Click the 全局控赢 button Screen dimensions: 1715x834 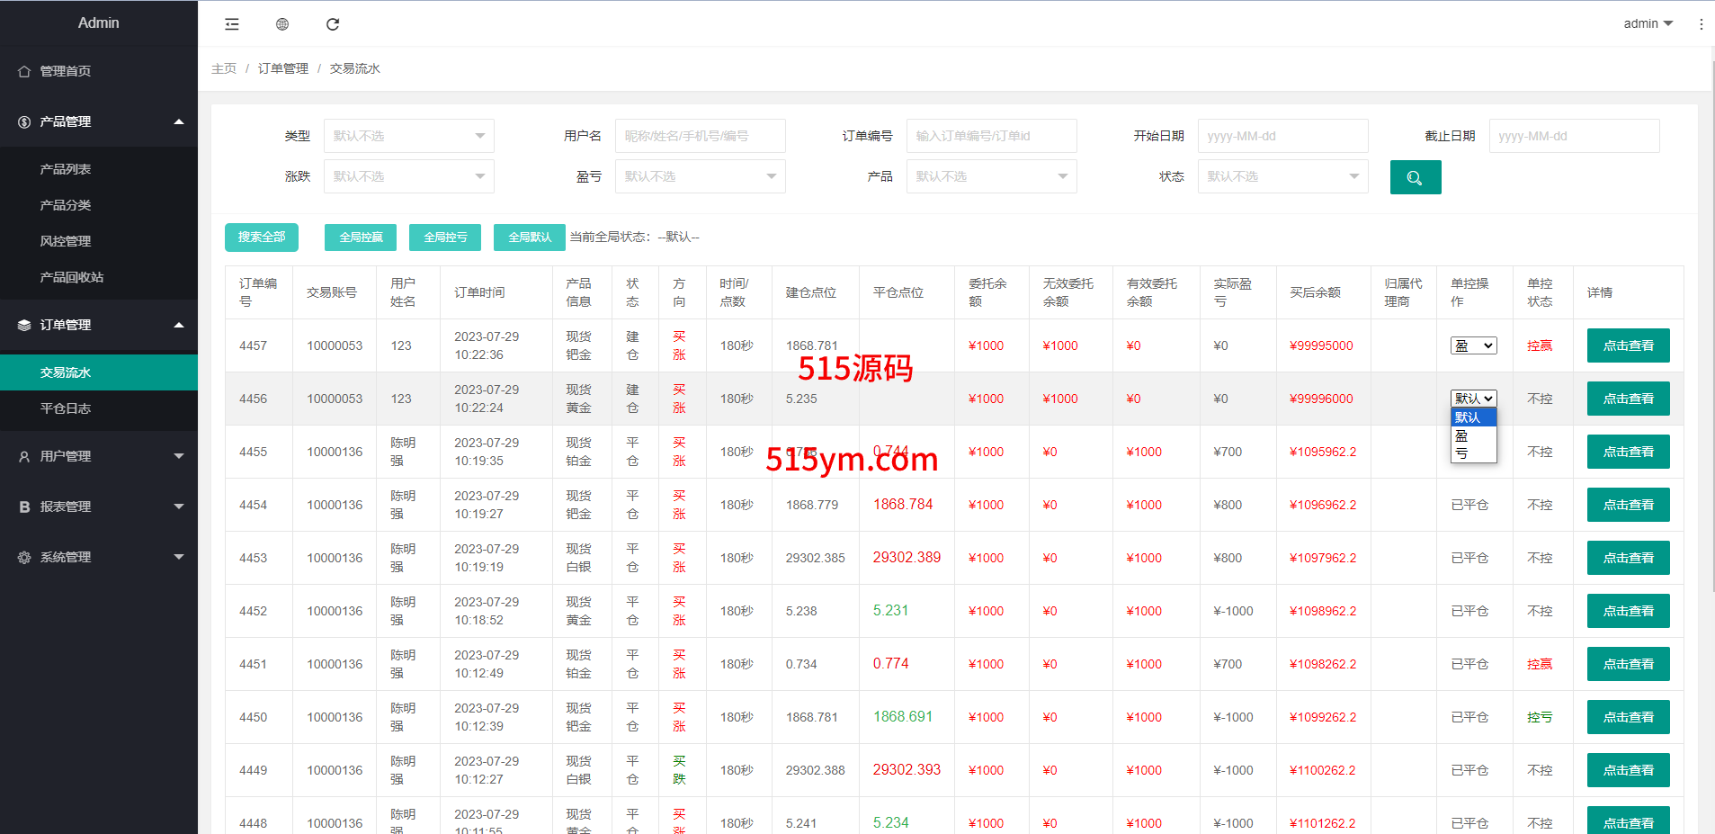[361, 238]
